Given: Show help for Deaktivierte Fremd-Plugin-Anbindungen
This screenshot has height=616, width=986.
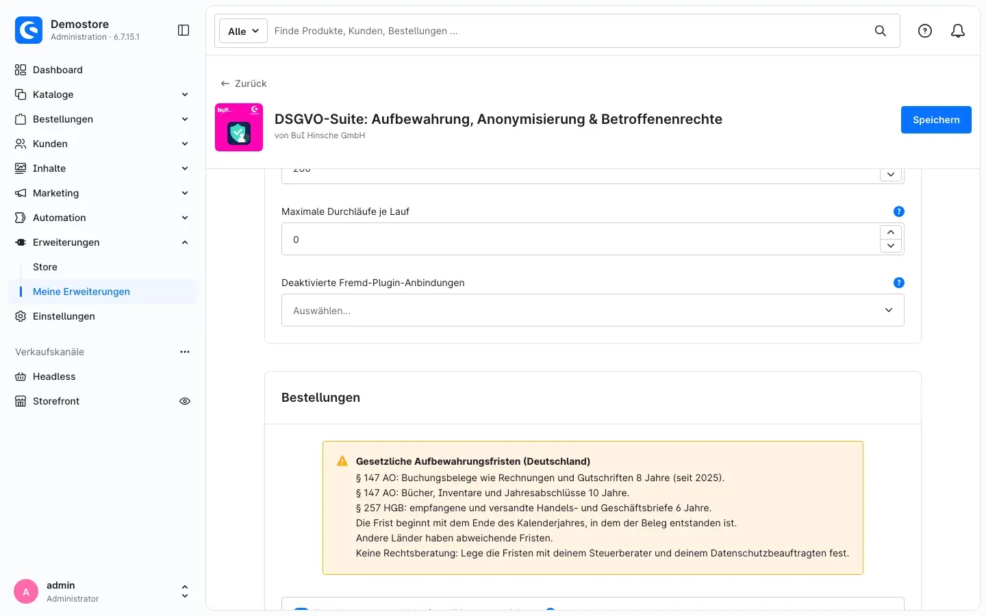Looking at the screenshot, I should click(899, 283).
